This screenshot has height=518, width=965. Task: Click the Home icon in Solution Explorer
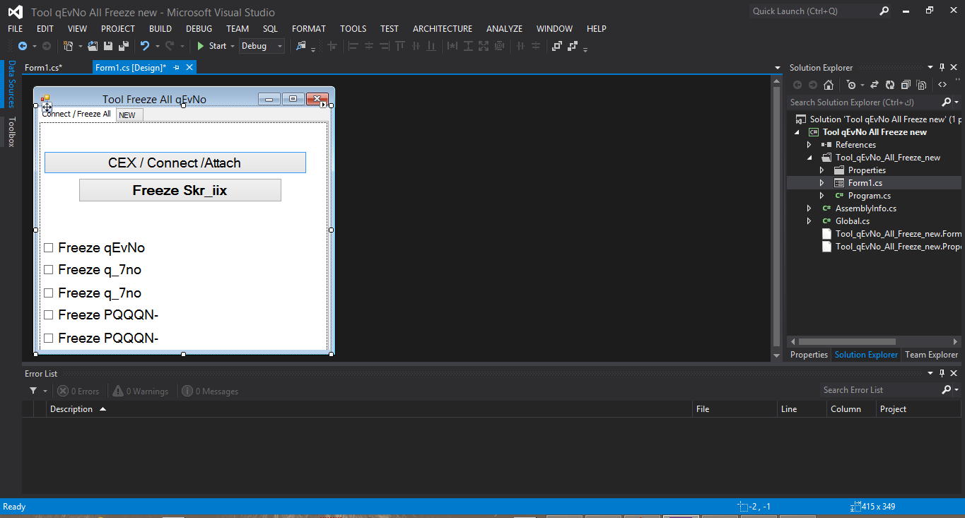coord(829,85)
